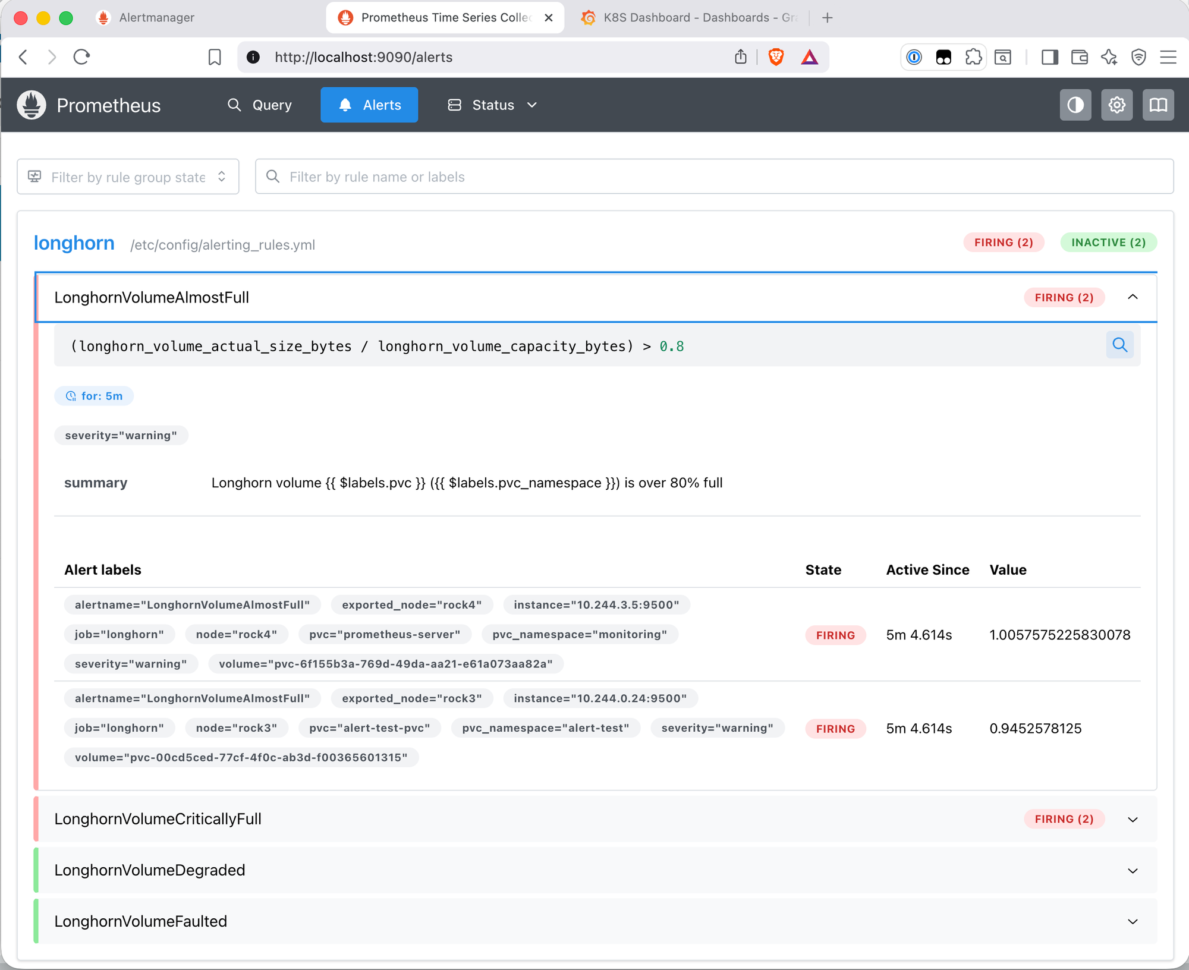Click the browser forward arrow
This screenshot has height=970, width=1189.
(52, 57)
